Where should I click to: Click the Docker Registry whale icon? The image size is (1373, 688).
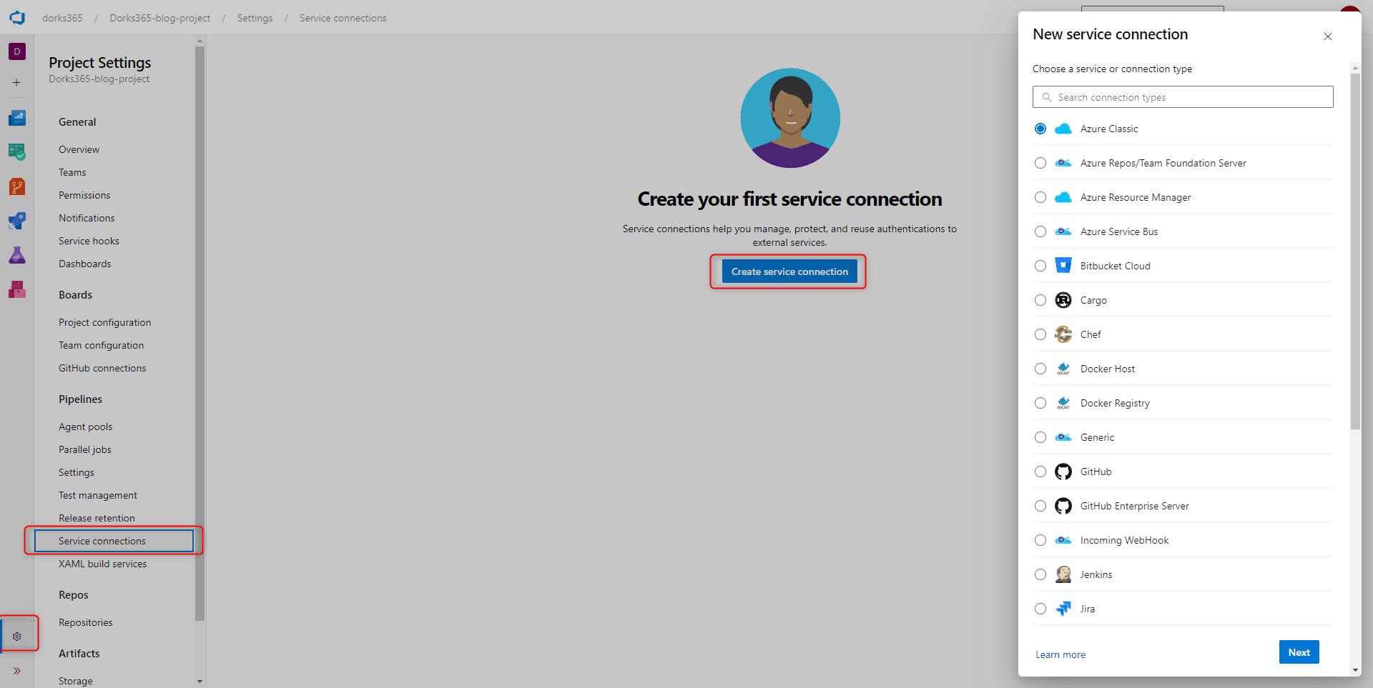(x=1063, y=403)
